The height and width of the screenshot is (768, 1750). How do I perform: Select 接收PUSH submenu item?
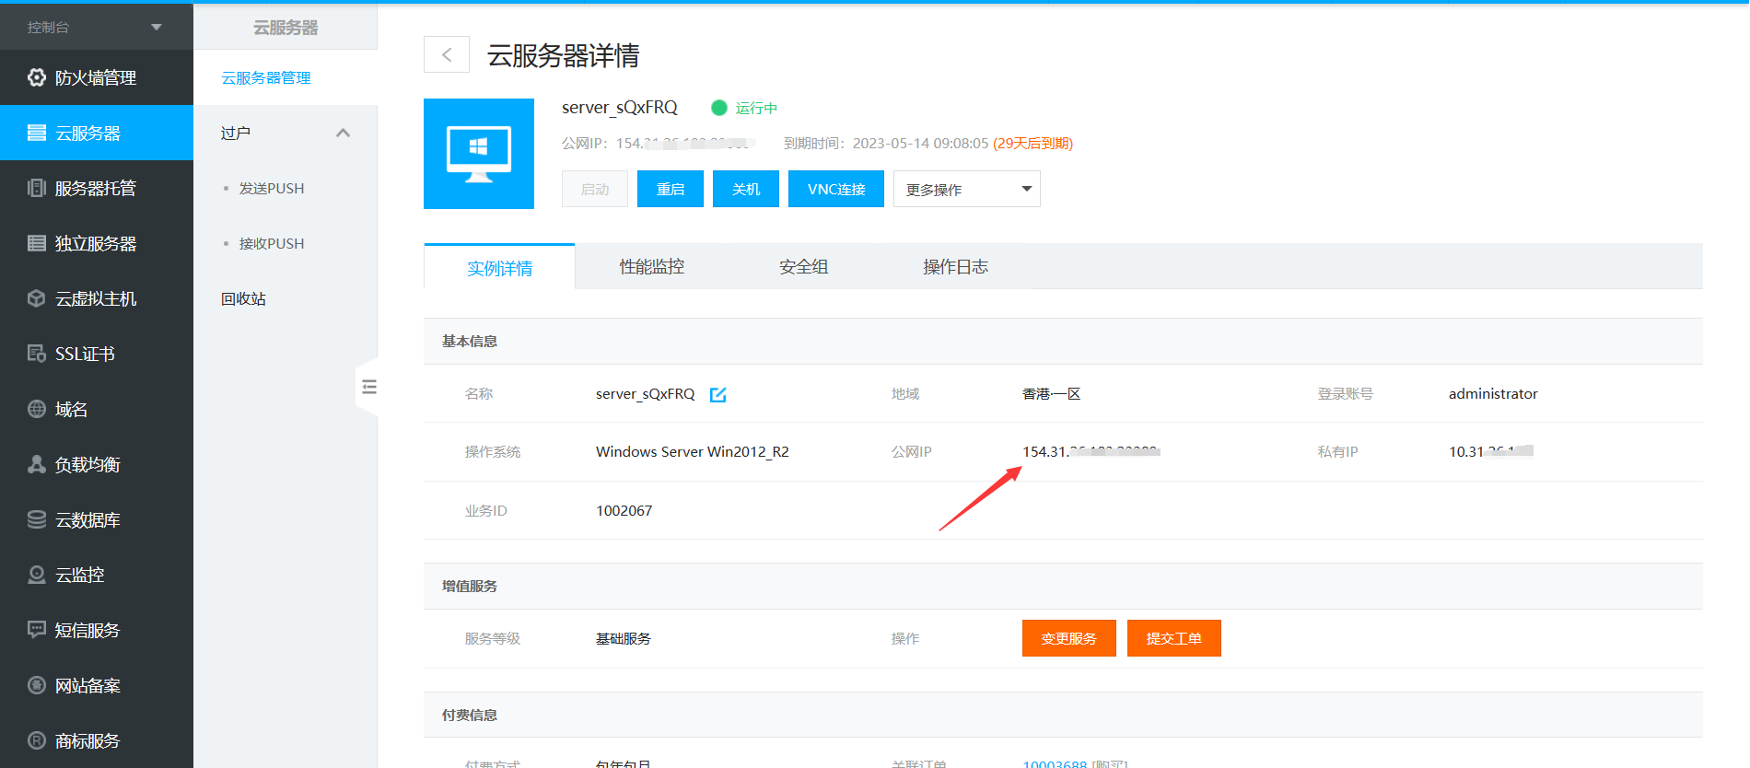tap(272, 243)
